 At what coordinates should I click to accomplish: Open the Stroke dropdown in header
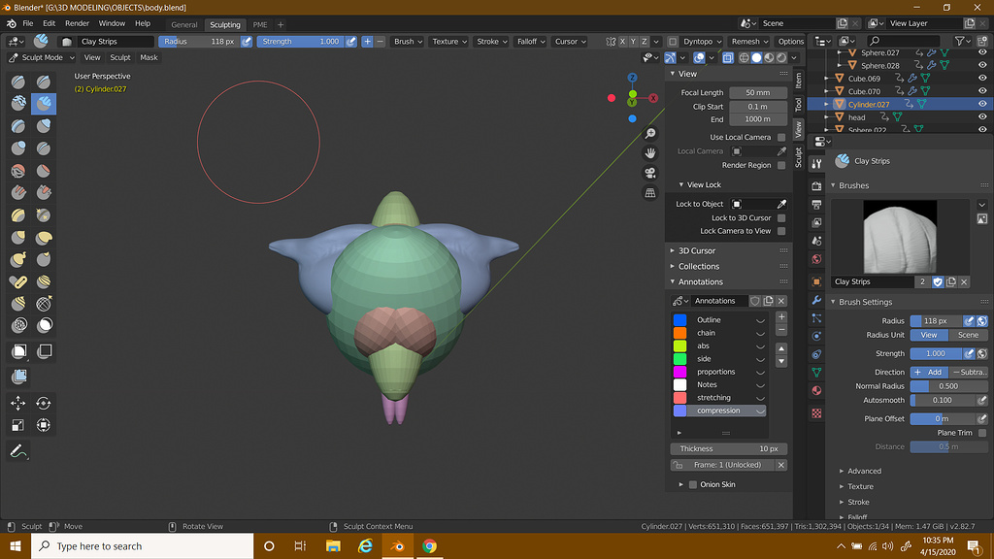coord(491,41)
